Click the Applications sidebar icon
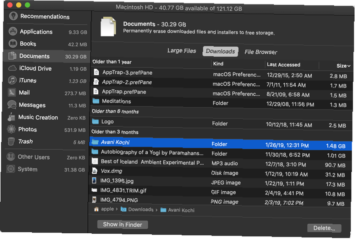 coord(13,31)
